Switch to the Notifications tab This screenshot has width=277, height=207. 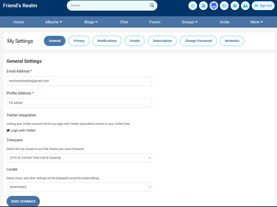tap(107, 41)
